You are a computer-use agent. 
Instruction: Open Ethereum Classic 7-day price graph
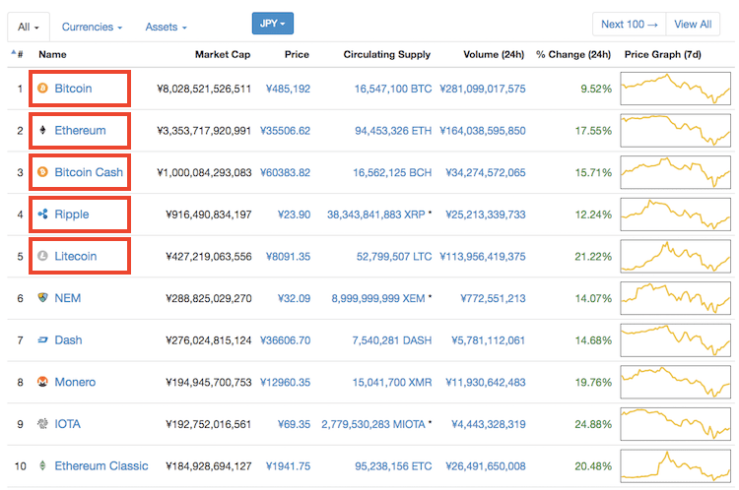[x=675, y=466]
